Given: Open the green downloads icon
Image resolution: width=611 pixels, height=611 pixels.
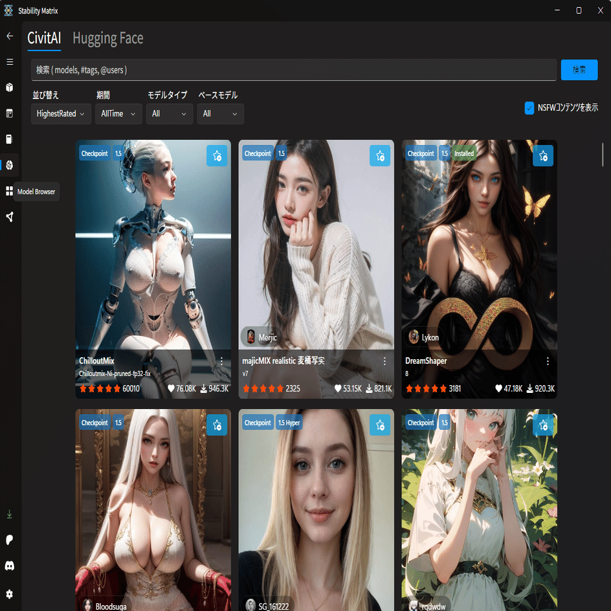Looking at the screenshot, I should pos(10,515).
